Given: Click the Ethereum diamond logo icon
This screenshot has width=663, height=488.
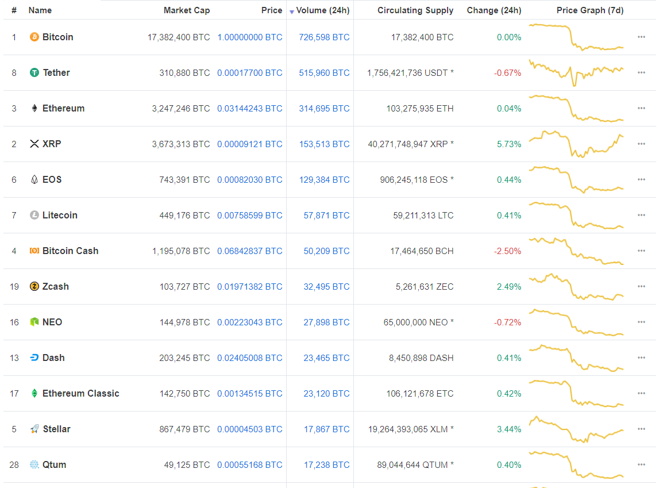Looking at the screenshot, I should point(34,108).
